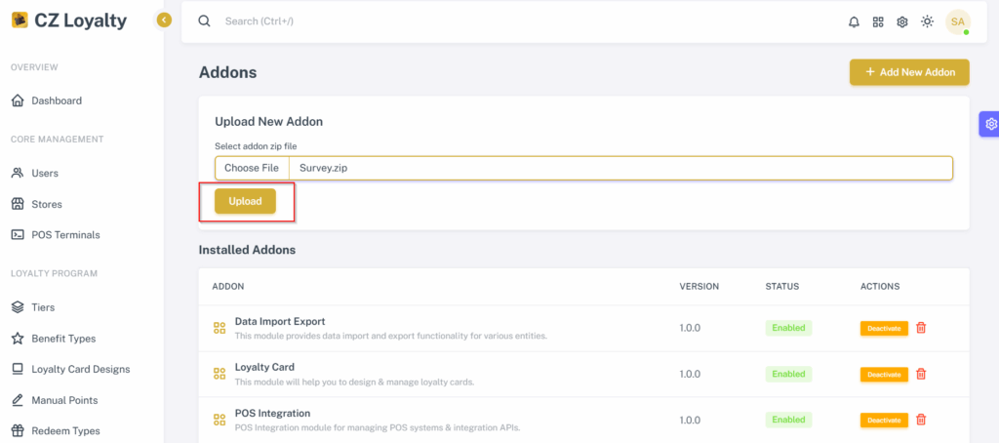Toggle light/dark theme sun icon
Viewport: 999px width, 443px height.
927,21
